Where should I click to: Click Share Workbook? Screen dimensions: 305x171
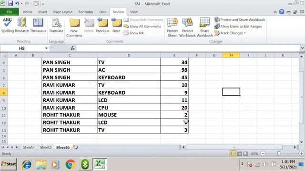204,28
